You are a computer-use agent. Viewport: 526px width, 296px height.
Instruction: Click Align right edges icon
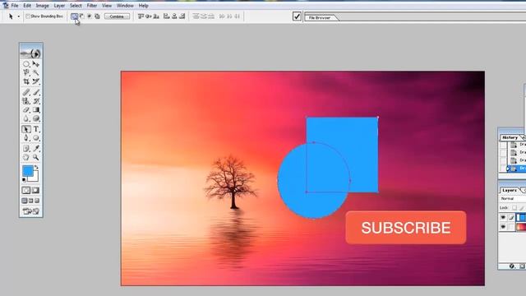[182, 16]
